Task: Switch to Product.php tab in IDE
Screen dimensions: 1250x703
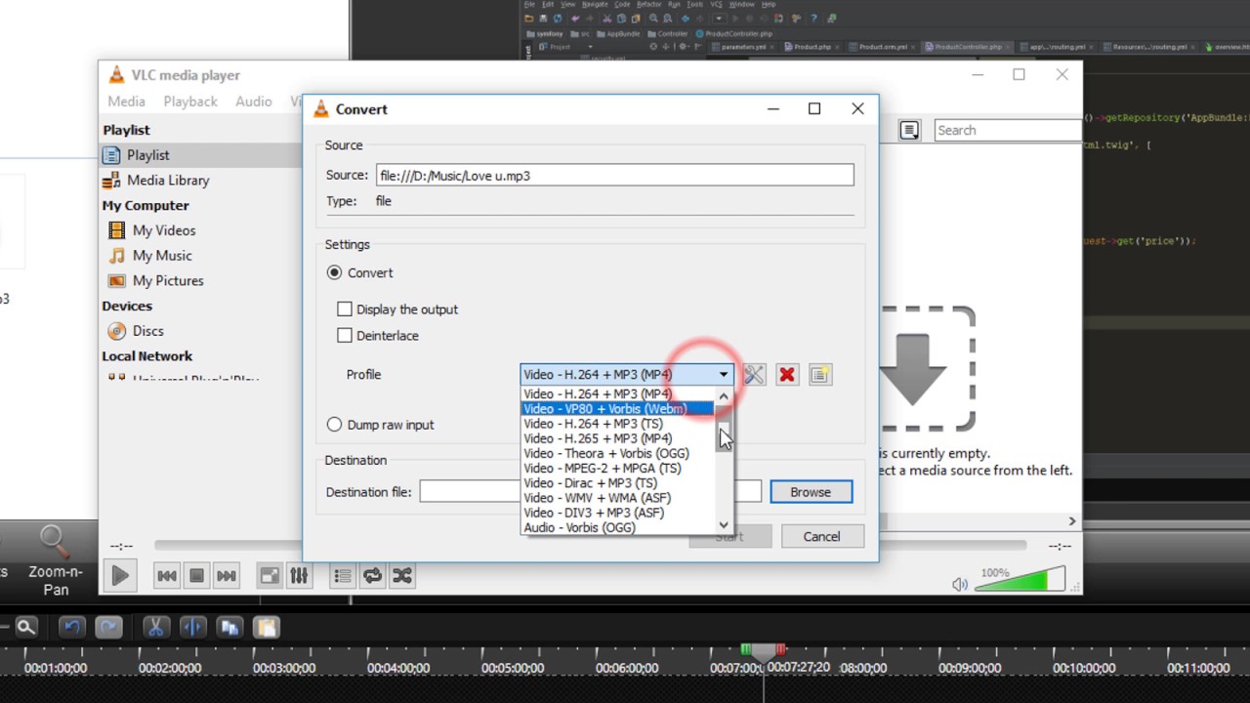Action: (811, 47)
